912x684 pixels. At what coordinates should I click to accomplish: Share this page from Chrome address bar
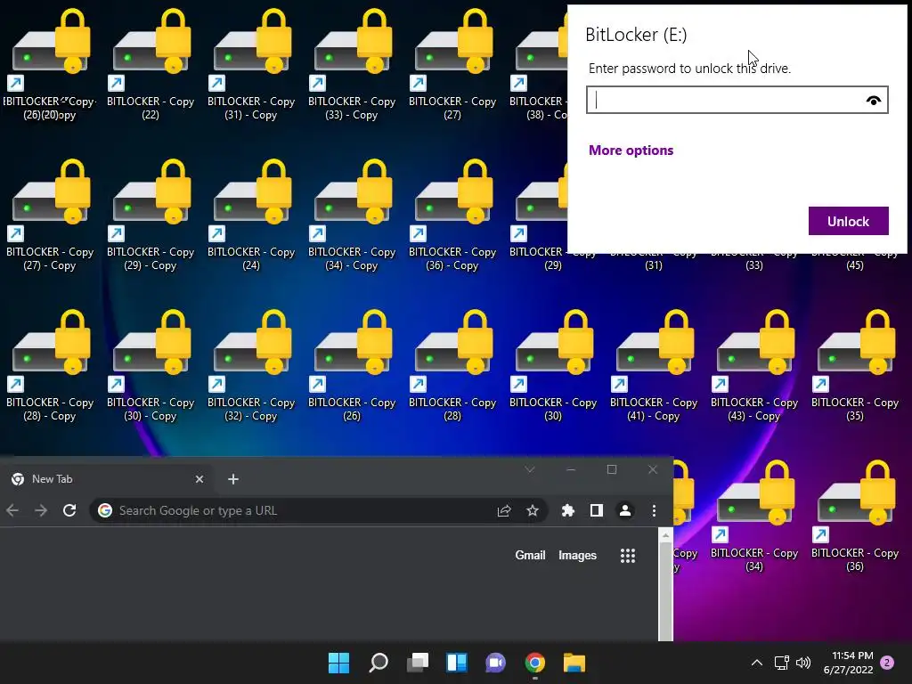tap(504, 510)
